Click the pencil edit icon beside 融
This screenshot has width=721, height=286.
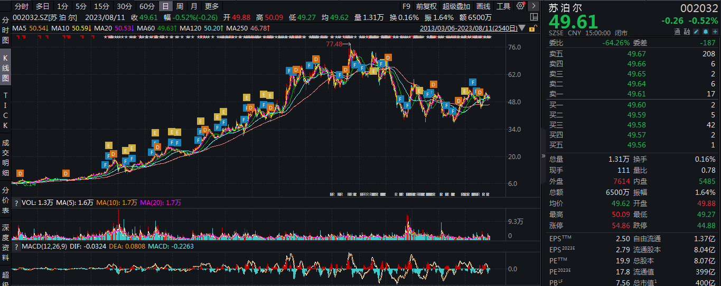click(x=697, y=32)
